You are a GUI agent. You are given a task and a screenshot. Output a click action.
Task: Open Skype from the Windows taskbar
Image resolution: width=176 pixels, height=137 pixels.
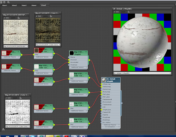click(x=33, y=136)
